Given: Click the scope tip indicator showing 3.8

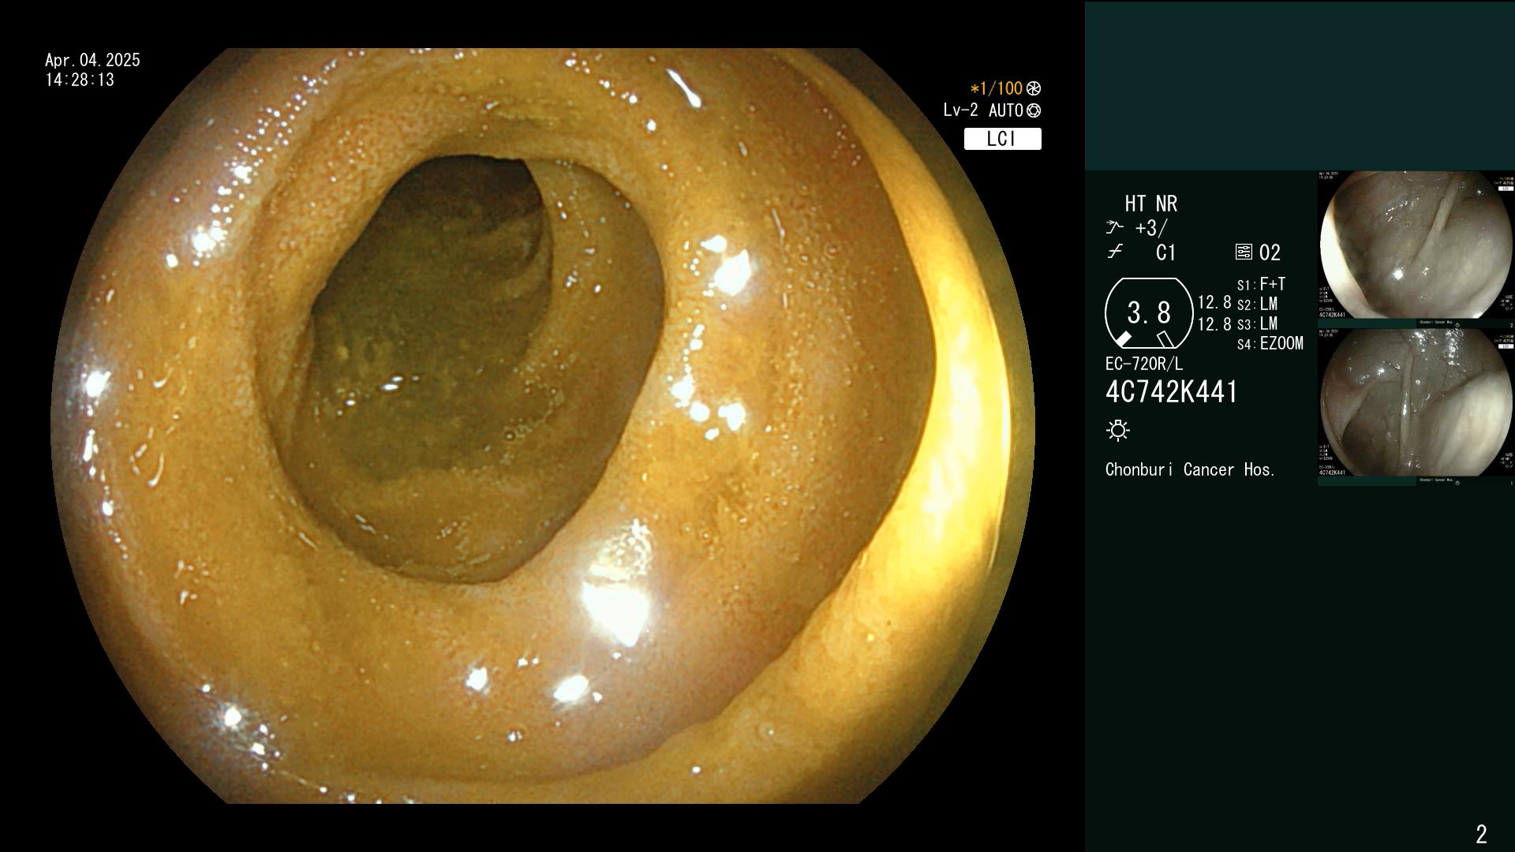Looking at the screenshot, I should pyautogui.click(x=1149, y=313).
